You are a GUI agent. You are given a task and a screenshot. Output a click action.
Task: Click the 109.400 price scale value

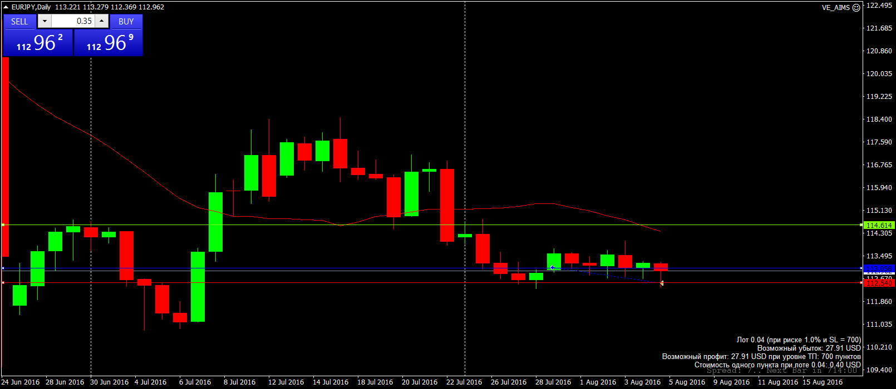pyautogui.click(x=880, y=370)
